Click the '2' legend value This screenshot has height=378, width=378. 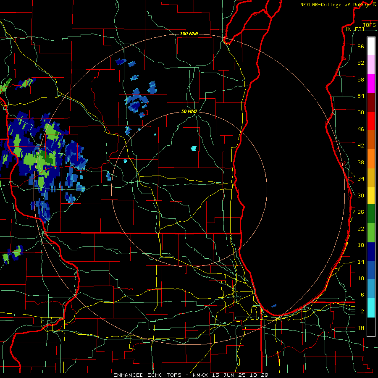(x=362, y=312)
